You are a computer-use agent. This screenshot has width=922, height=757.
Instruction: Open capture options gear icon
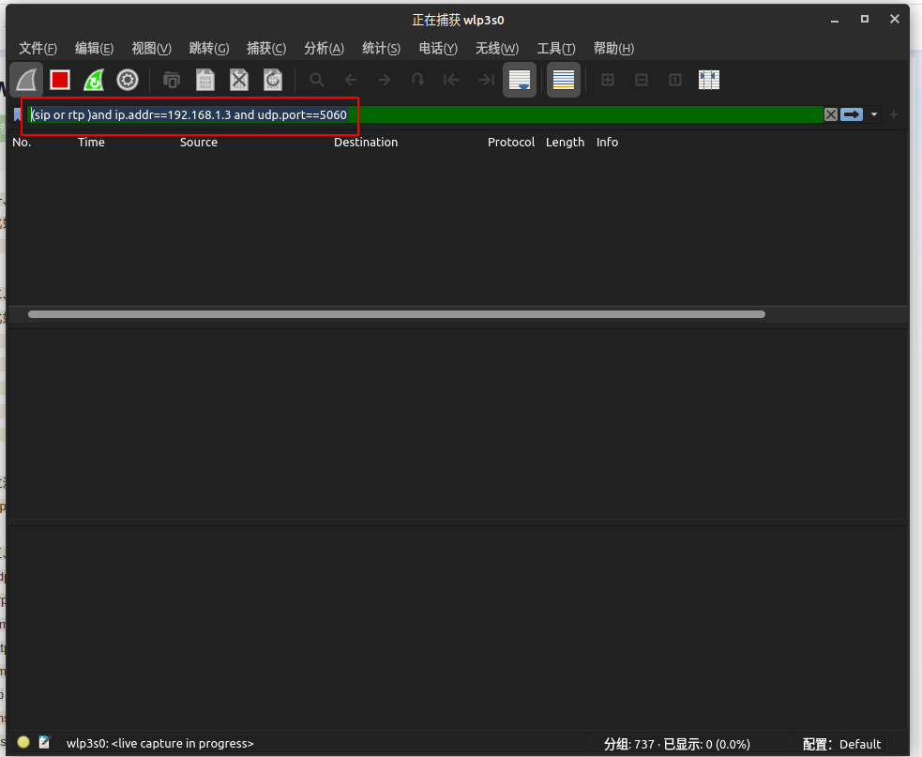pyautogui.click(x=128, y=80)
